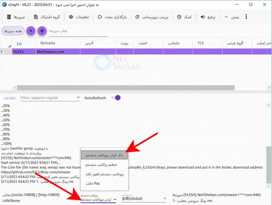Open the کمک help item

[x=184, y=17]
